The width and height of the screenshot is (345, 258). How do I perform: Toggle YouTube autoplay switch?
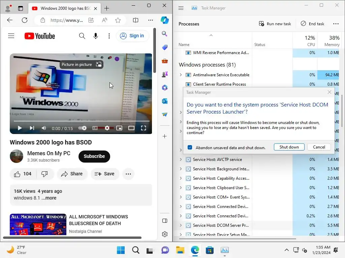coord(83,128)
